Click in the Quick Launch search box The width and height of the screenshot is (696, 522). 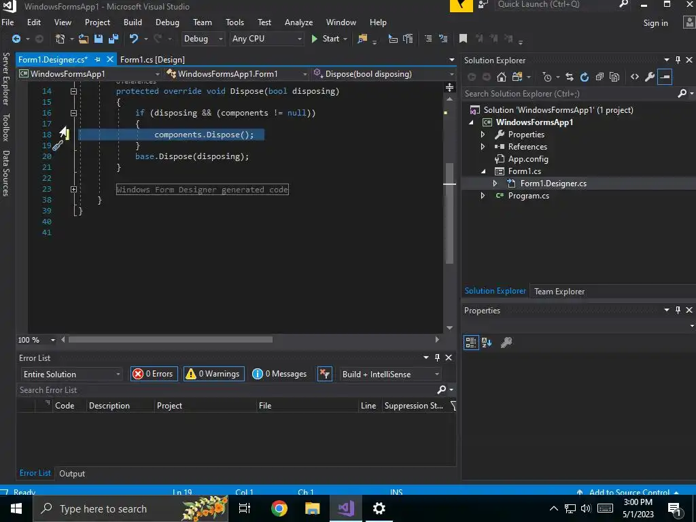coord(555,5)
